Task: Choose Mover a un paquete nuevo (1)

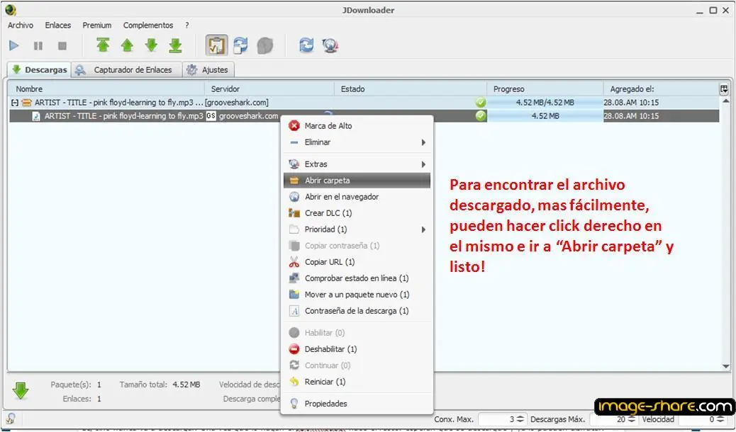Action: point(357,295)
